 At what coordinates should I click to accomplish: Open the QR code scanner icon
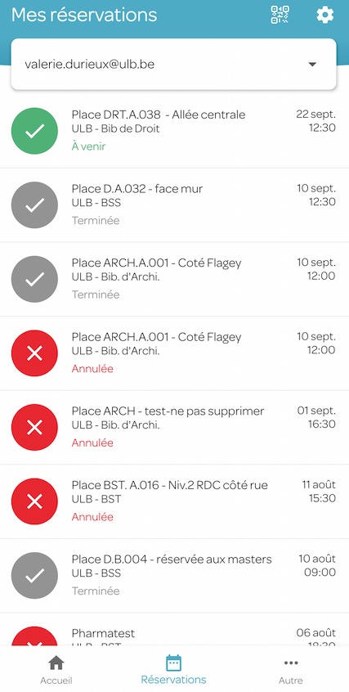(x=280, y=15)
